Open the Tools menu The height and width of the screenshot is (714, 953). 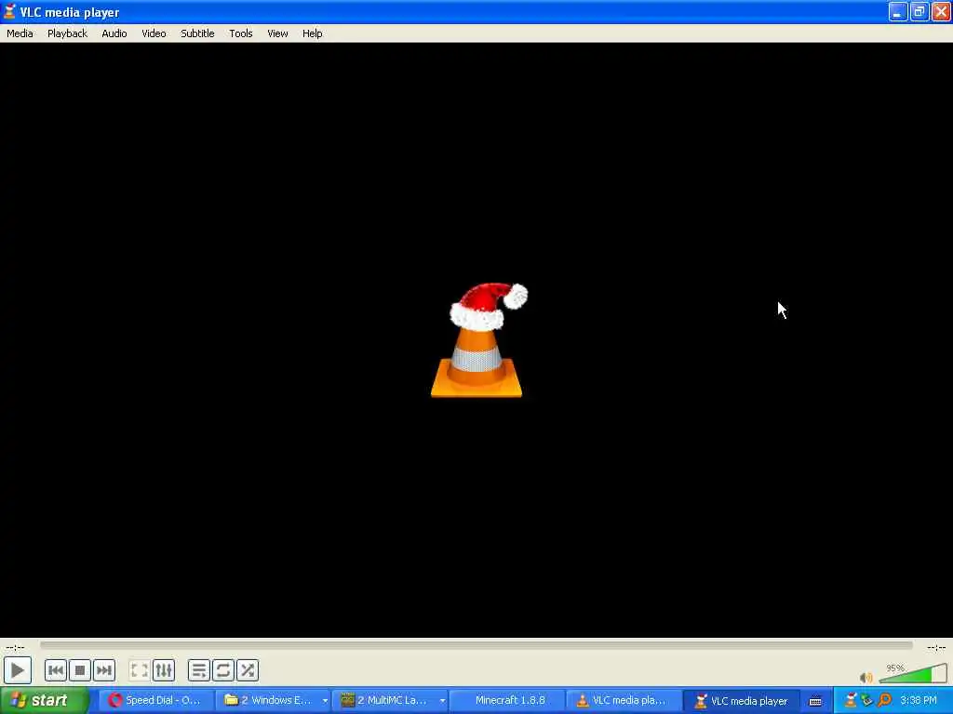click(241, 33)
